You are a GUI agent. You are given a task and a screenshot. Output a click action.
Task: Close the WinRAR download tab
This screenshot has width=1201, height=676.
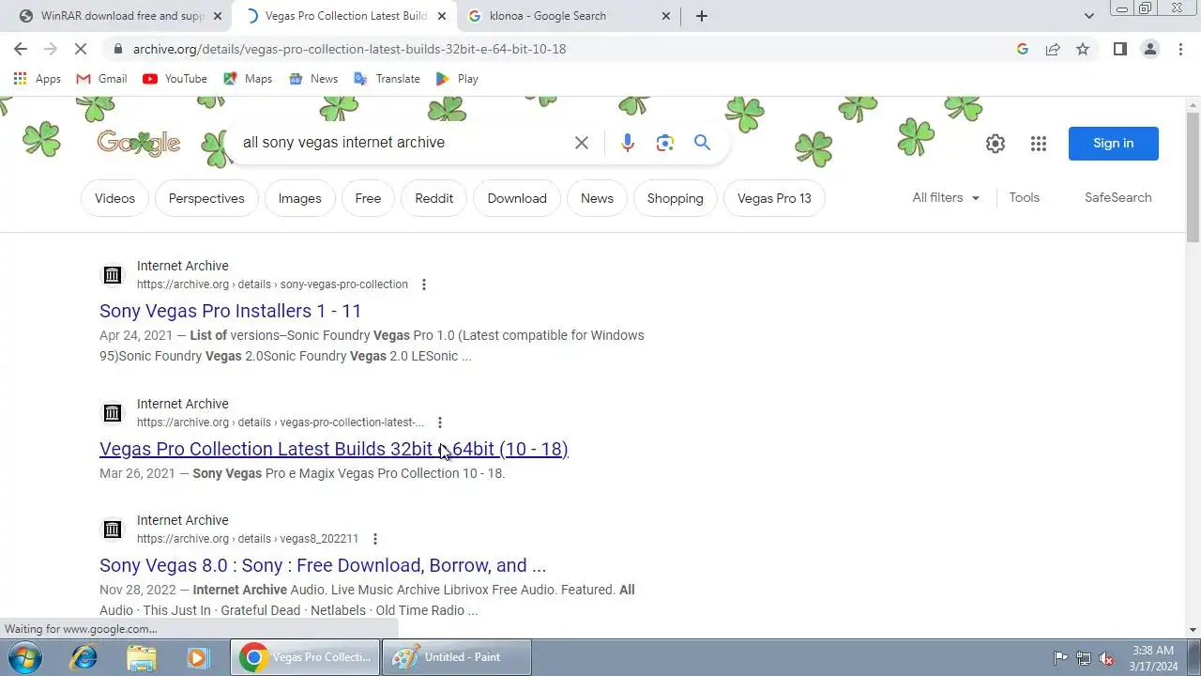218,16
